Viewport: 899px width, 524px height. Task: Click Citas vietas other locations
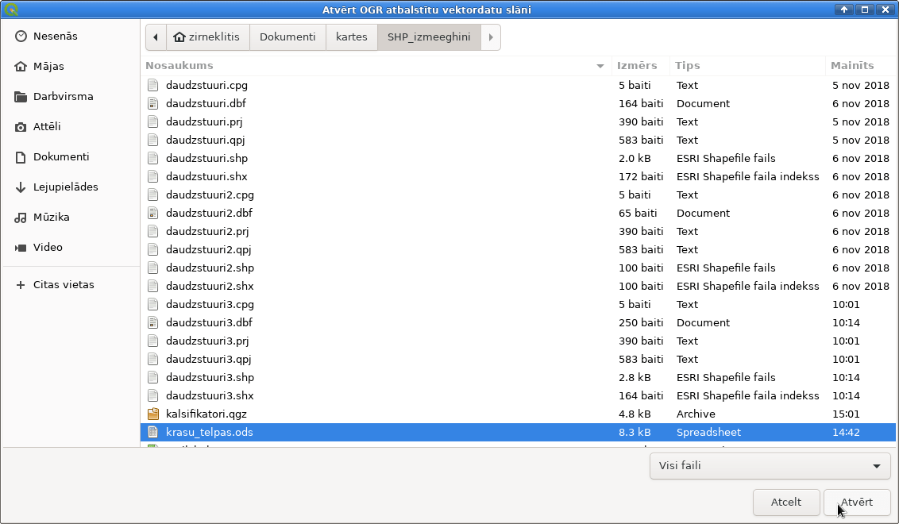[70, 284]
